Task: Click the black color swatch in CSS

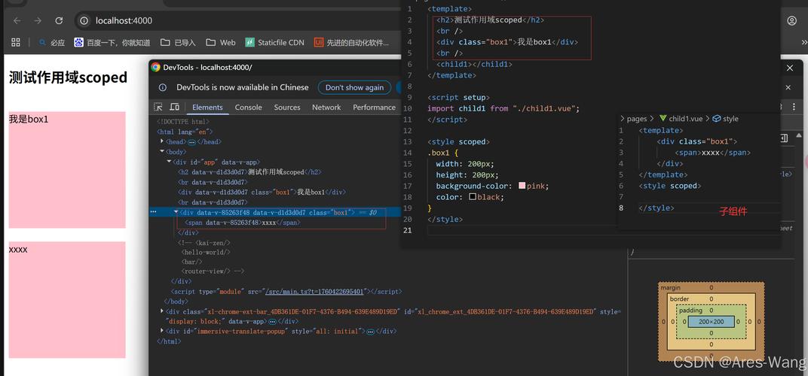Action: pyautogui.click(x=473, y=196)
